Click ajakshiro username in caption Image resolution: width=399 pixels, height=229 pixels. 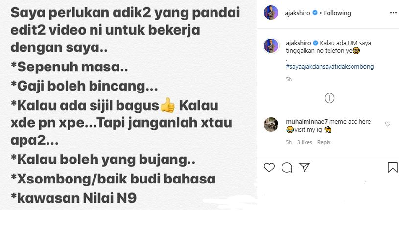(x=299, y=43)
